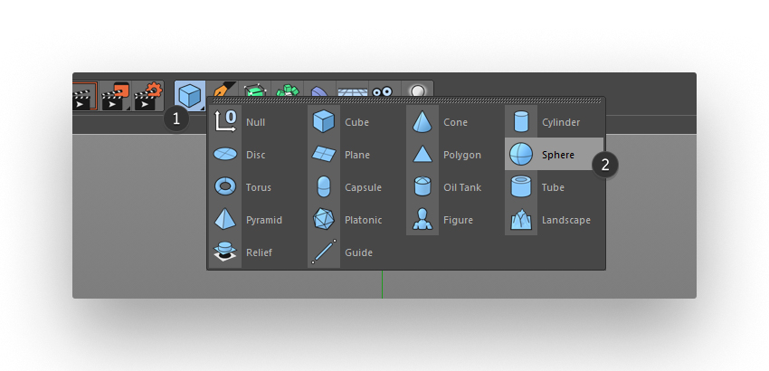Viewport: 769px width, 371px height.
Task: Open the Cube objects toolbar dropdown
Action: (x=190, y=95)
